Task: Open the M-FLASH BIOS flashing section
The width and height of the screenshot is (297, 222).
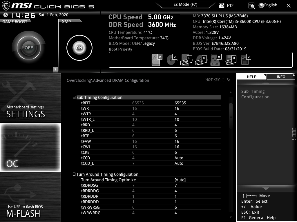Action: 30,197
